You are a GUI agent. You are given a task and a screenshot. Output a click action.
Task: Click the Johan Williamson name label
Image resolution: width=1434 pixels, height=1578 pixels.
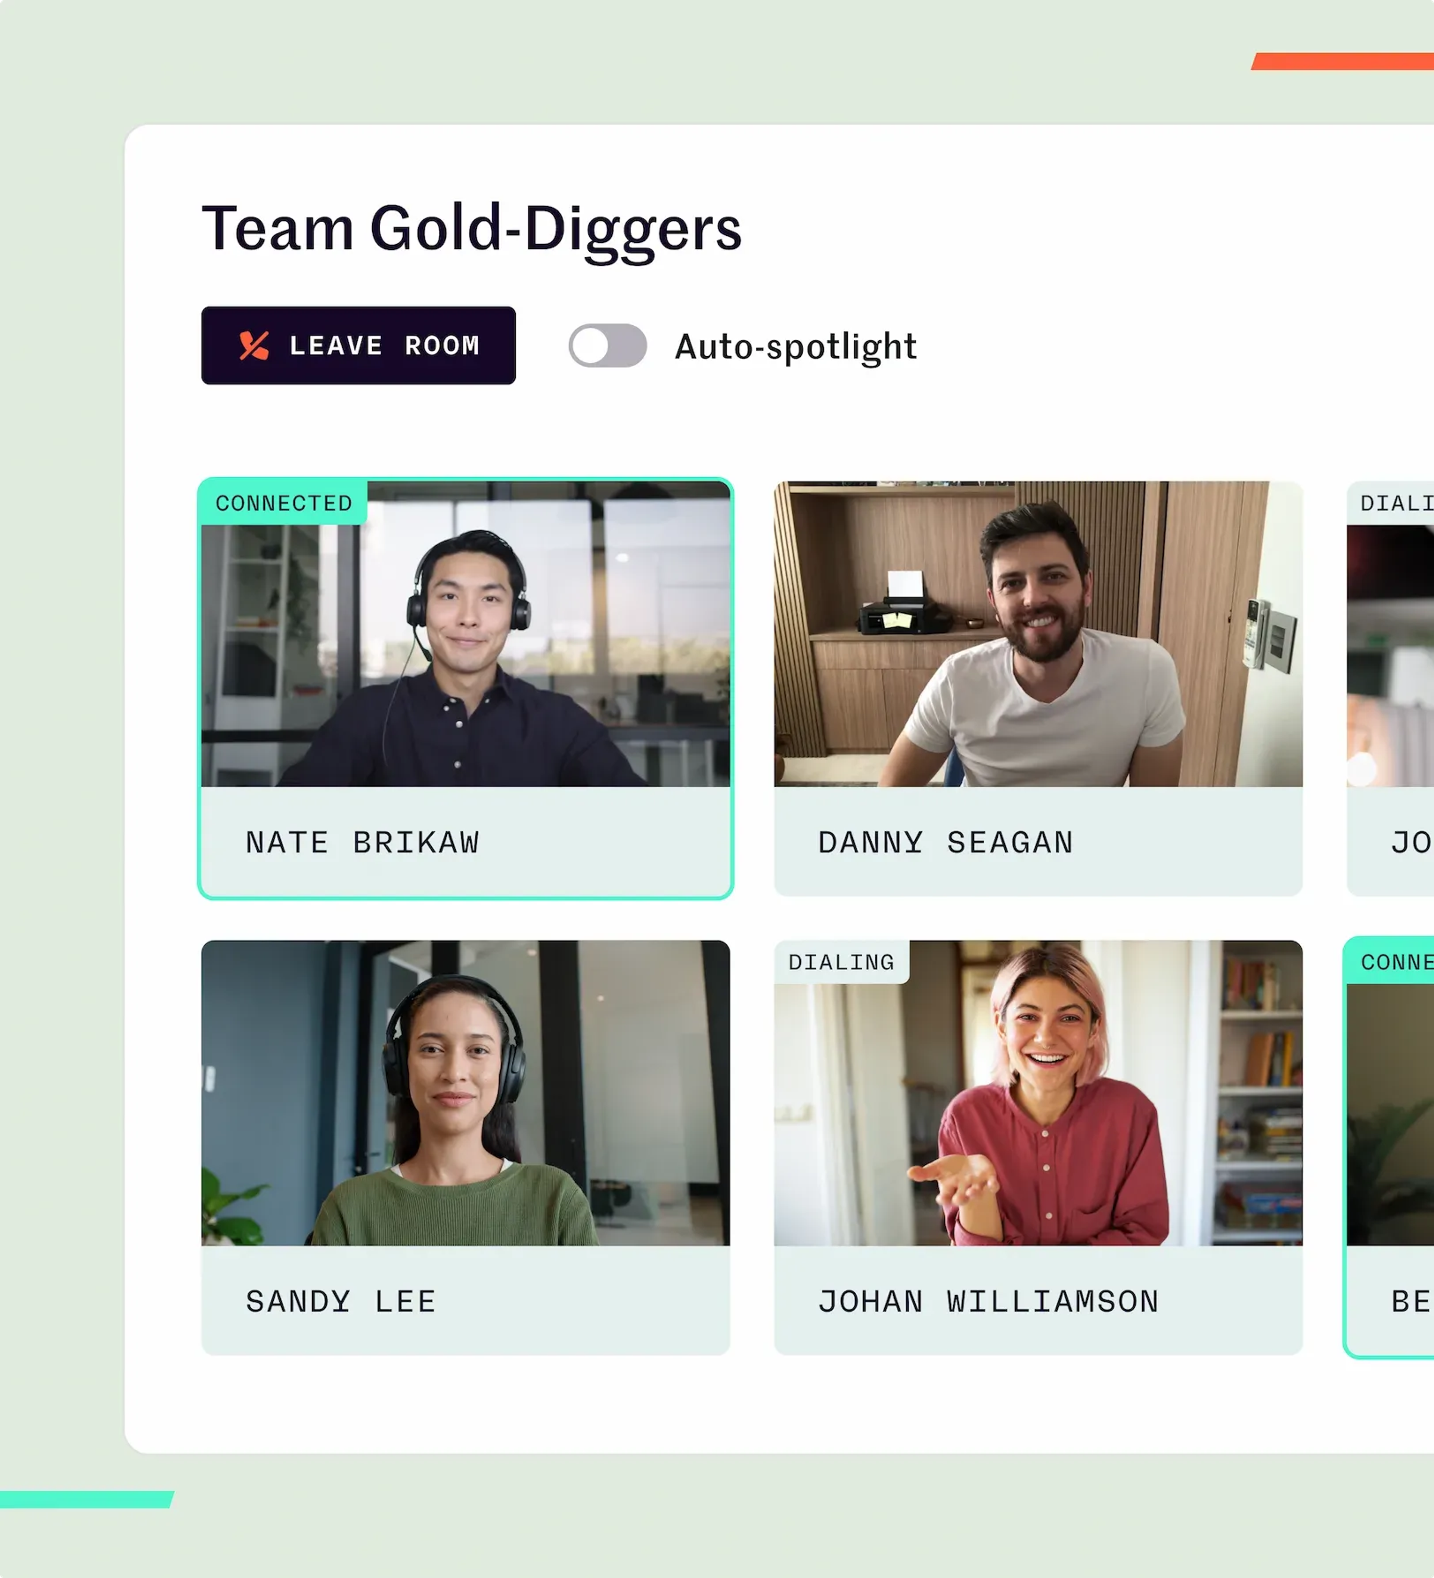[x=988, y=1301]
